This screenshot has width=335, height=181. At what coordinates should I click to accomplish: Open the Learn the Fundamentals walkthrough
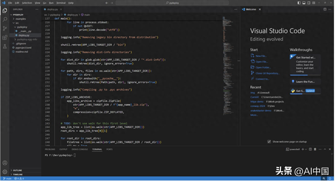[305, 82]
